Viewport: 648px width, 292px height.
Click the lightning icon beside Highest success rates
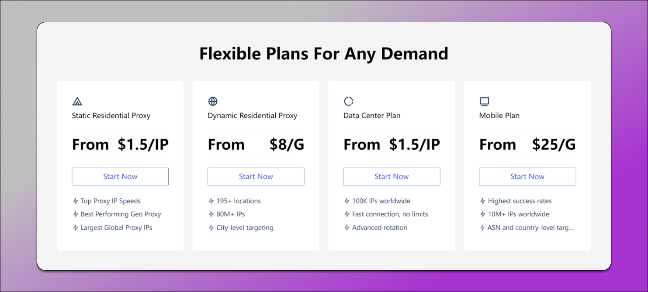[x=483, y=201]
